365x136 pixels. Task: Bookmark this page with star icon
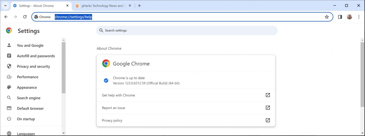327,17
